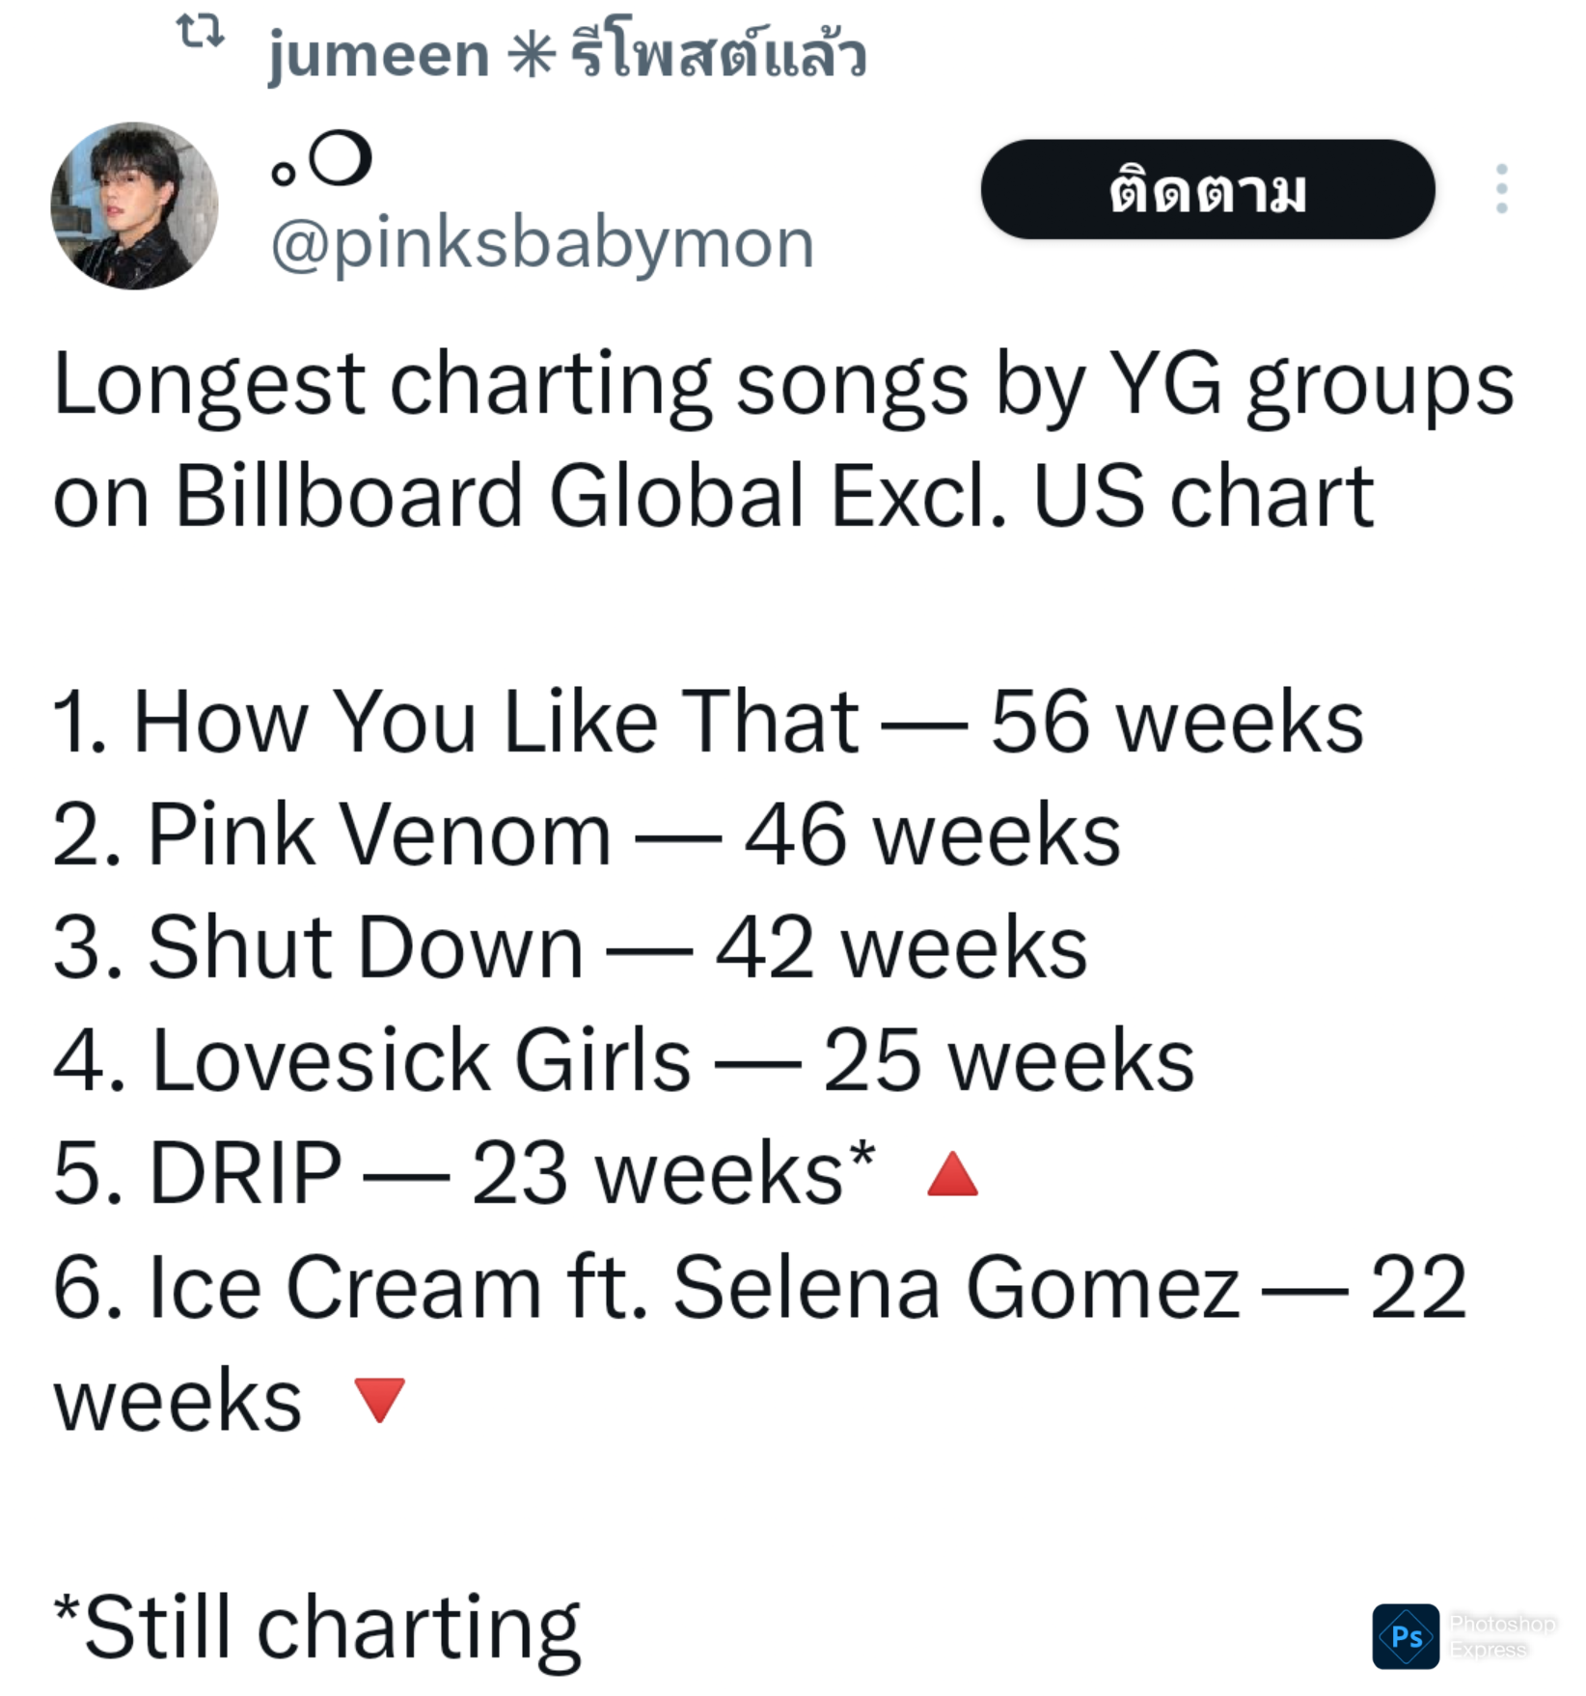This screenshot has height=1696, width=1586.
Task: Open the @pinksbabymon handle
Action: click(x=542, y=244)
